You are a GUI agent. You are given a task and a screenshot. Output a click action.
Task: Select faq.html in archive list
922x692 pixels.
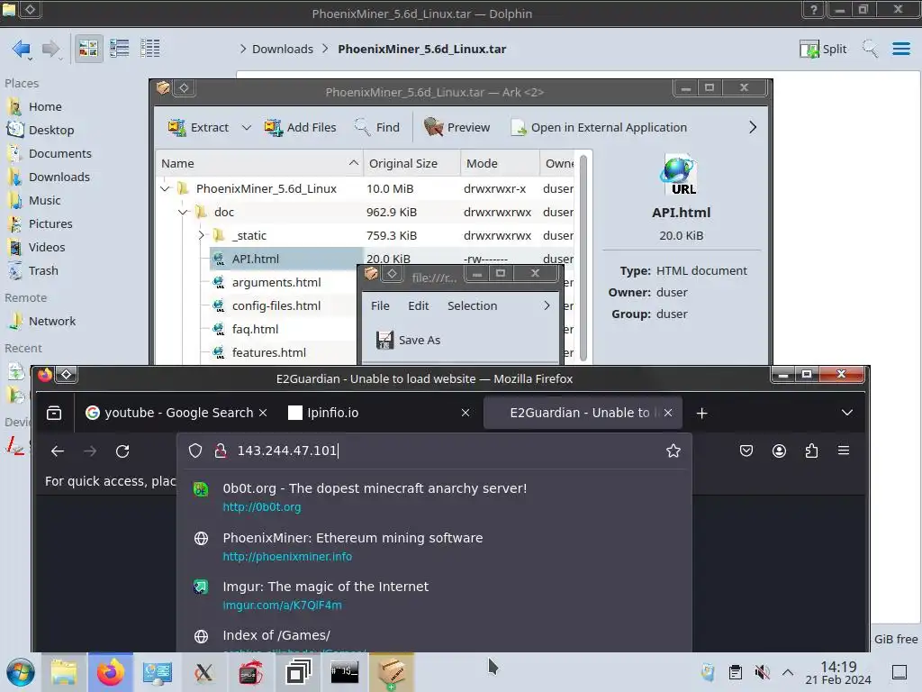(x=255, y=330)
